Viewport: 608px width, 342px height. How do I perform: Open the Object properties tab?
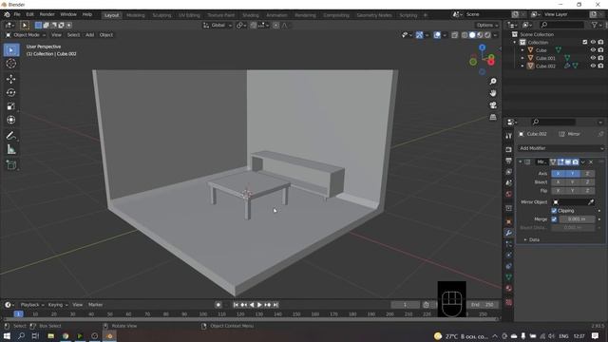pyautogui.click(x=509, y=221)
